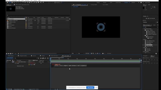Click the take snapshot camera icon
161x90 pixels.
[103, 53]
